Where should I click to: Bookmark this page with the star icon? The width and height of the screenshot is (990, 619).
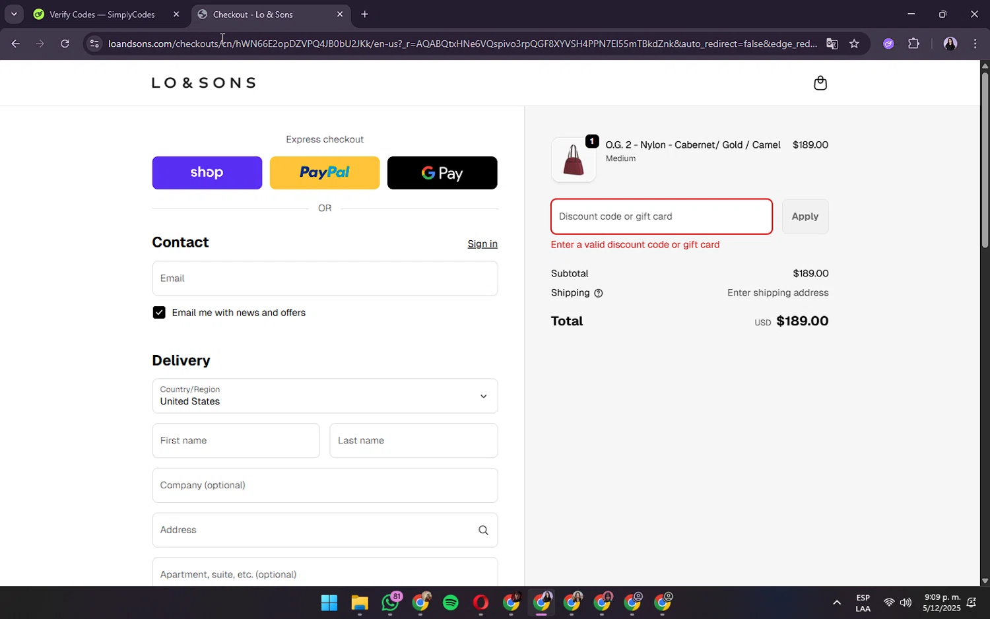[x=854, y=44]
